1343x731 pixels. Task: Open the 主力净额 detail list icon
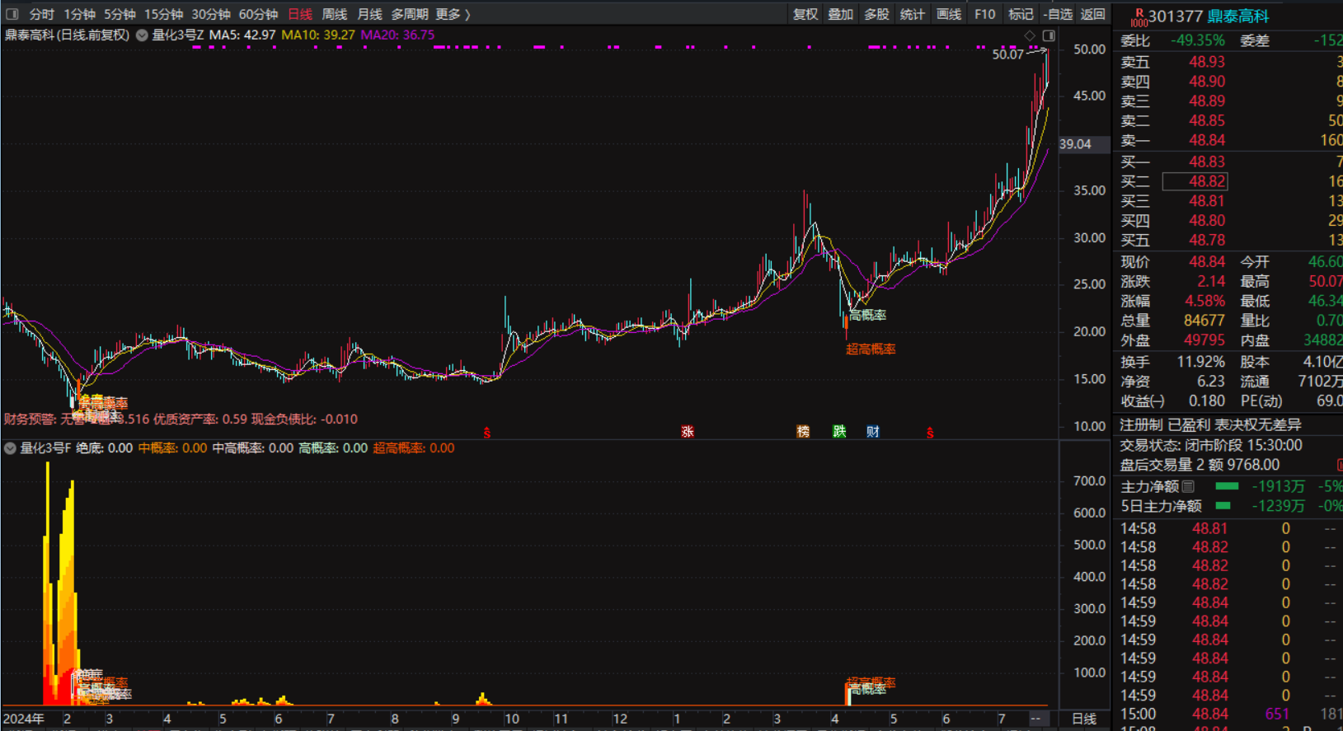1188,487
